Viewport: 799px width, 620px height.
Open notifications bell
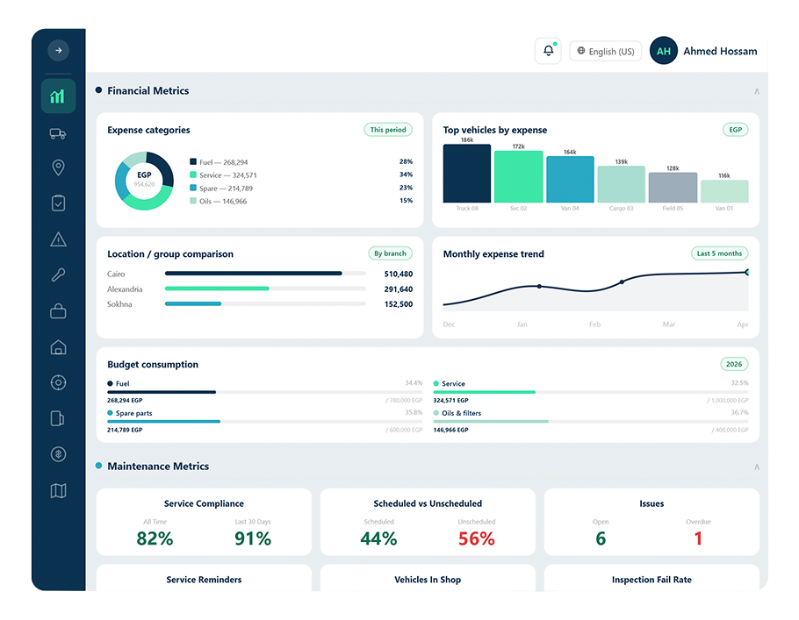coord(548,51)
